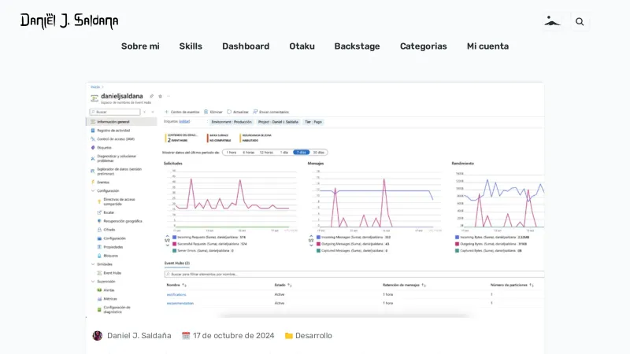
Task: Click the folder icon beside Desarrollo
Action: [x=289, y=336]
